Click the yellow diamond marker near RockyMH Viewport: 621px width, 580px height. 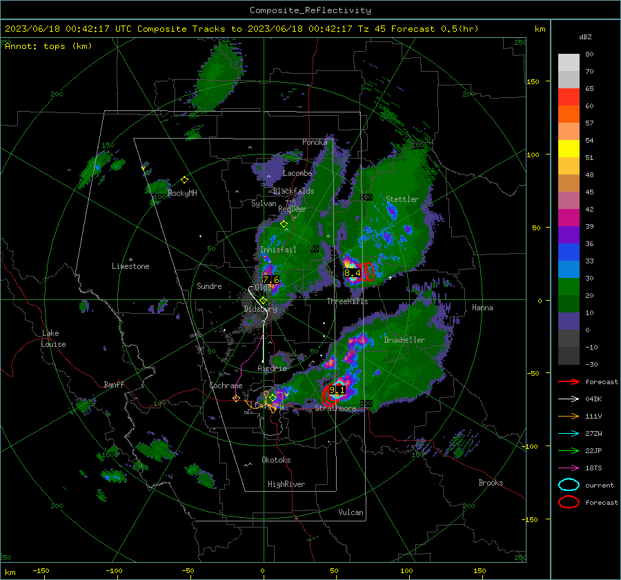pyautogui.click(x=184, y=180)
